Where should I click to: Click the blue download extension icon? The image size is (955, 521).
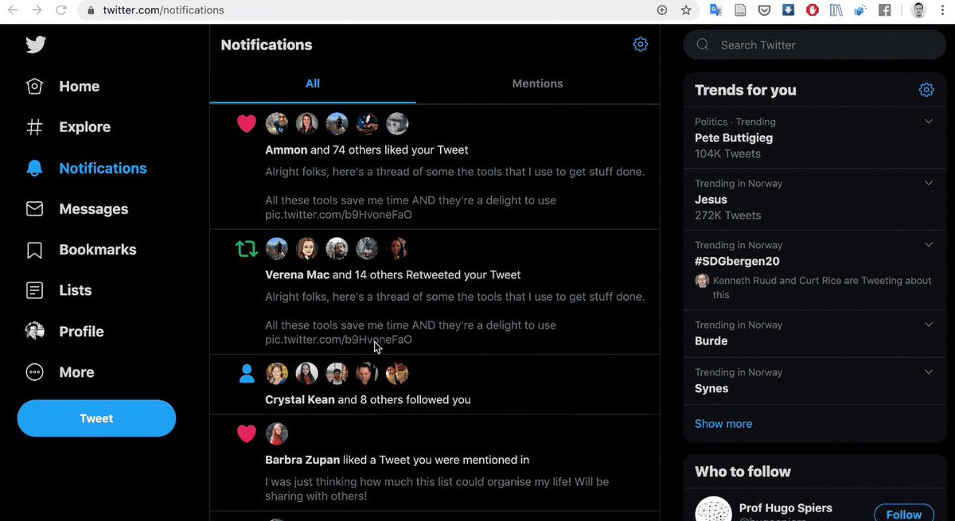tap(788, 10)
